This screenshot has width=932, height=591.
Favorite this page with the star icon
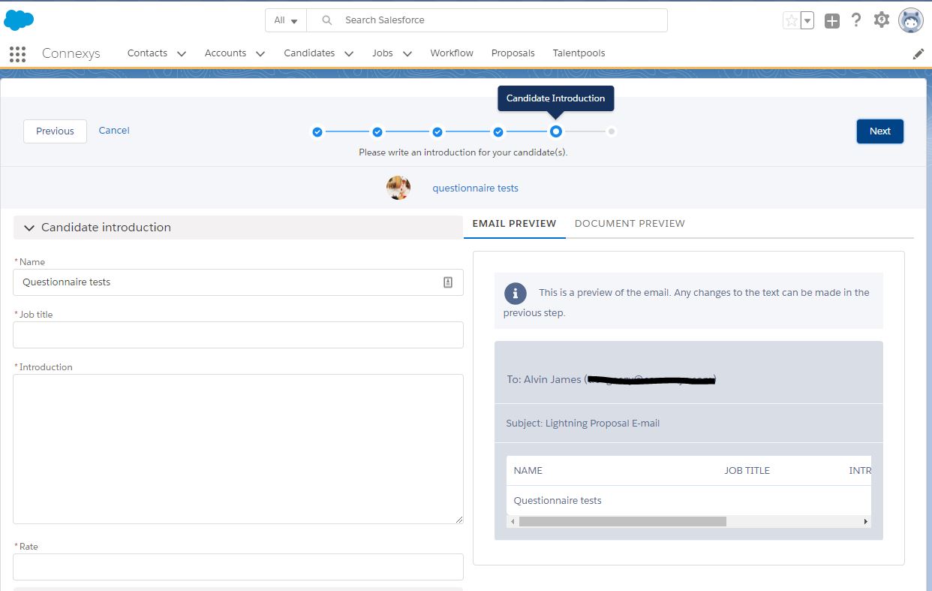pyautogui.click(x=791, y=20)
